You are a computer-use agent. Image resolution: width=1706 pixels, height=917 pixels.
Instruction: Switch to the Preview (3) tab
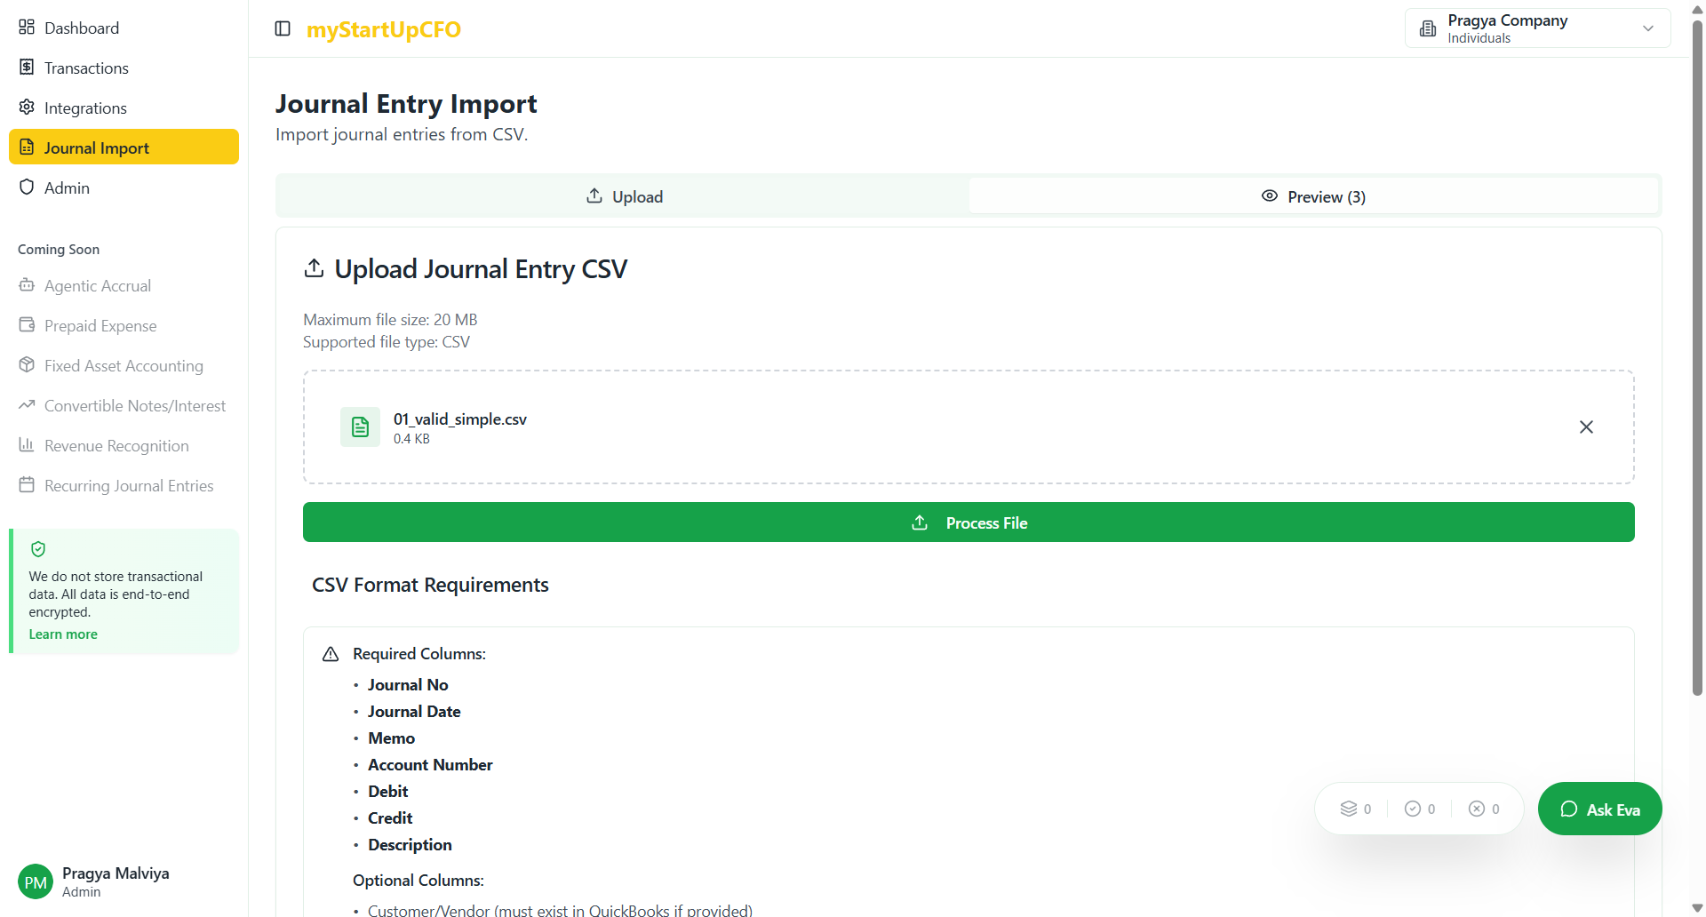tap(1314, 195)
